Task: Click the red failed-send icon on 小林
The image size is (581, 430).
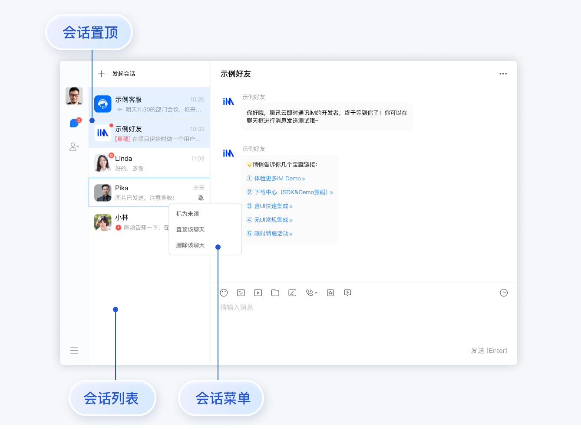Action: (x=119, y=228)
